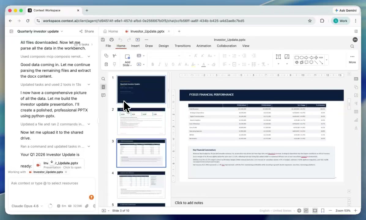Click Ask Gemini button

[346, 10]
